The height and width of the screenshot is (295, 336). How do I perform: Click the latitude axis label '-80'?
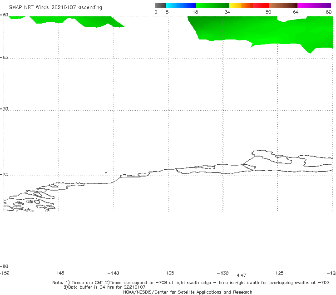coord(4,266)
